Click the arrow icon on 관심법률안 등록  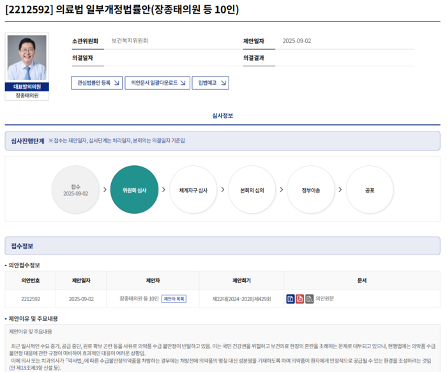[117, 83]
